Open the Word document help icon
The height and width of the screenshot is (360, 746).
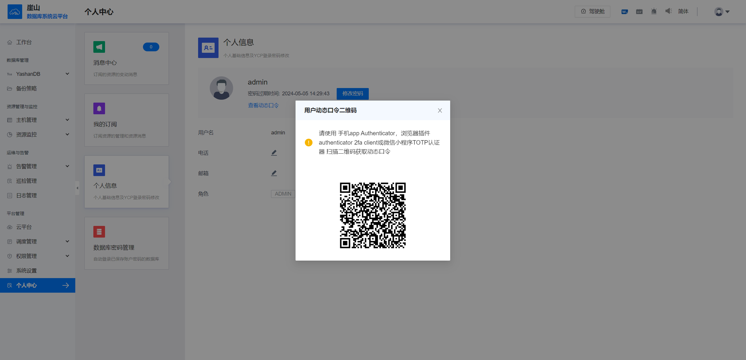624,11
